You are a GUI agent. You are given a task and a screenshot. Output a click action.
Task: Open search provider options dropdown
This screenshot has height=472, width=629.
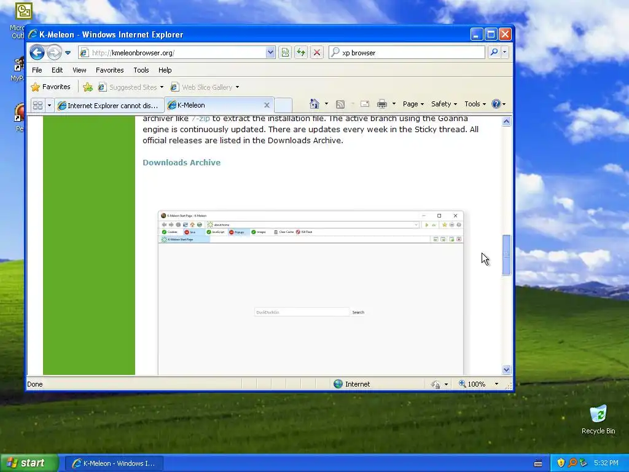click(505, 52)
